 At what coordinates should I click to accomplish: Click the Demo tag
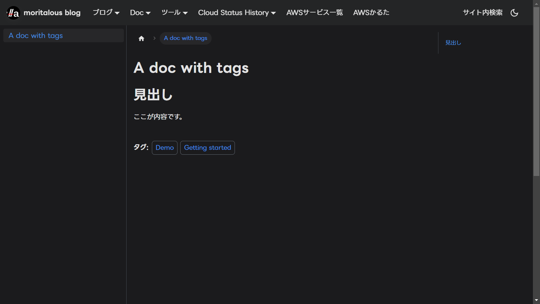coord(165,148)
